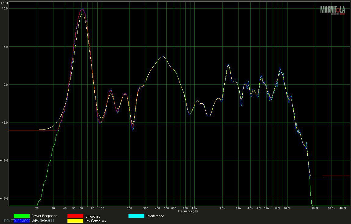This screenshot has width=351, height=224.
Task: Select the With Limiters legend label
Action: point(41,221)
